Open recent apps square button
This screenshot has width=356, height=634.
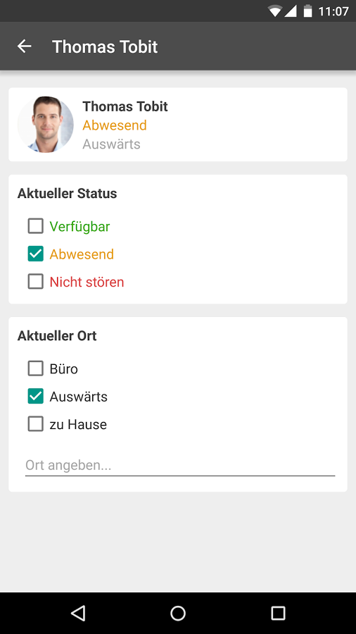point(278,613)
